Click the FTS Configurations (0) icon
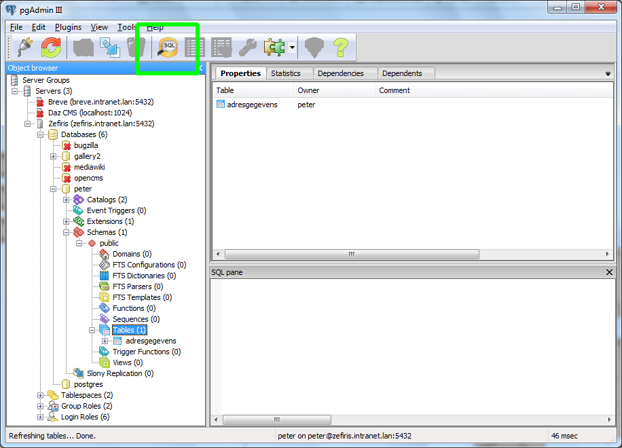This screenshot has height=448, width=622. click(x=105, y=265)
